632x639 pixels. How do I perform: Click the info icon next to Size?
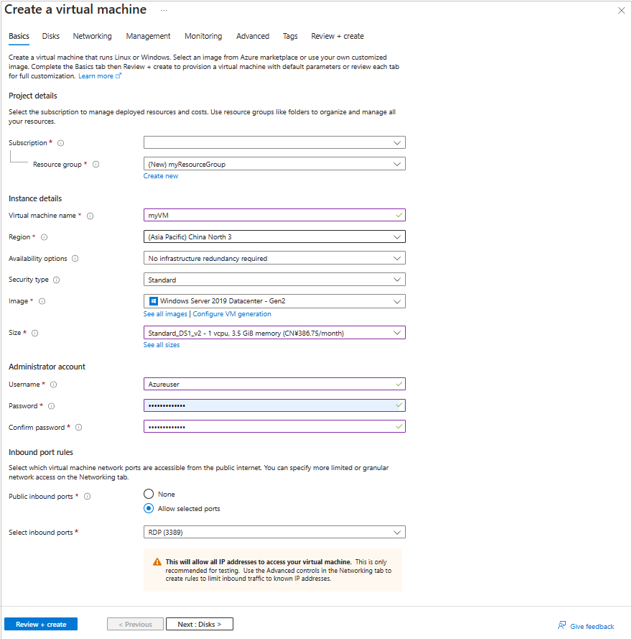click(35, 333)
